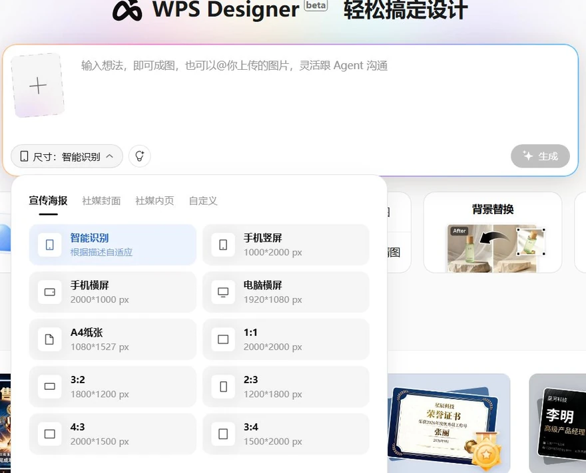This screenshot has width=586, height=473.
Task: Click the WPS Designer logo icon
Action: (x=127, y=10)
